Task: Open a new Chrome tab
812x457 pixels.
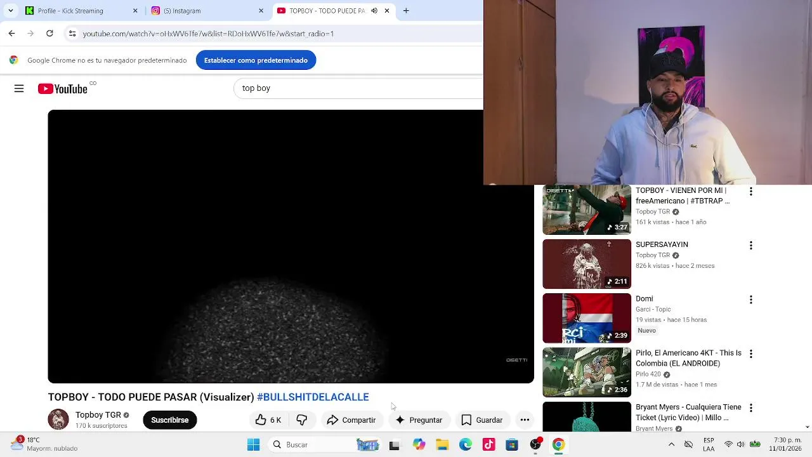Action: click(x=406, y=11)
